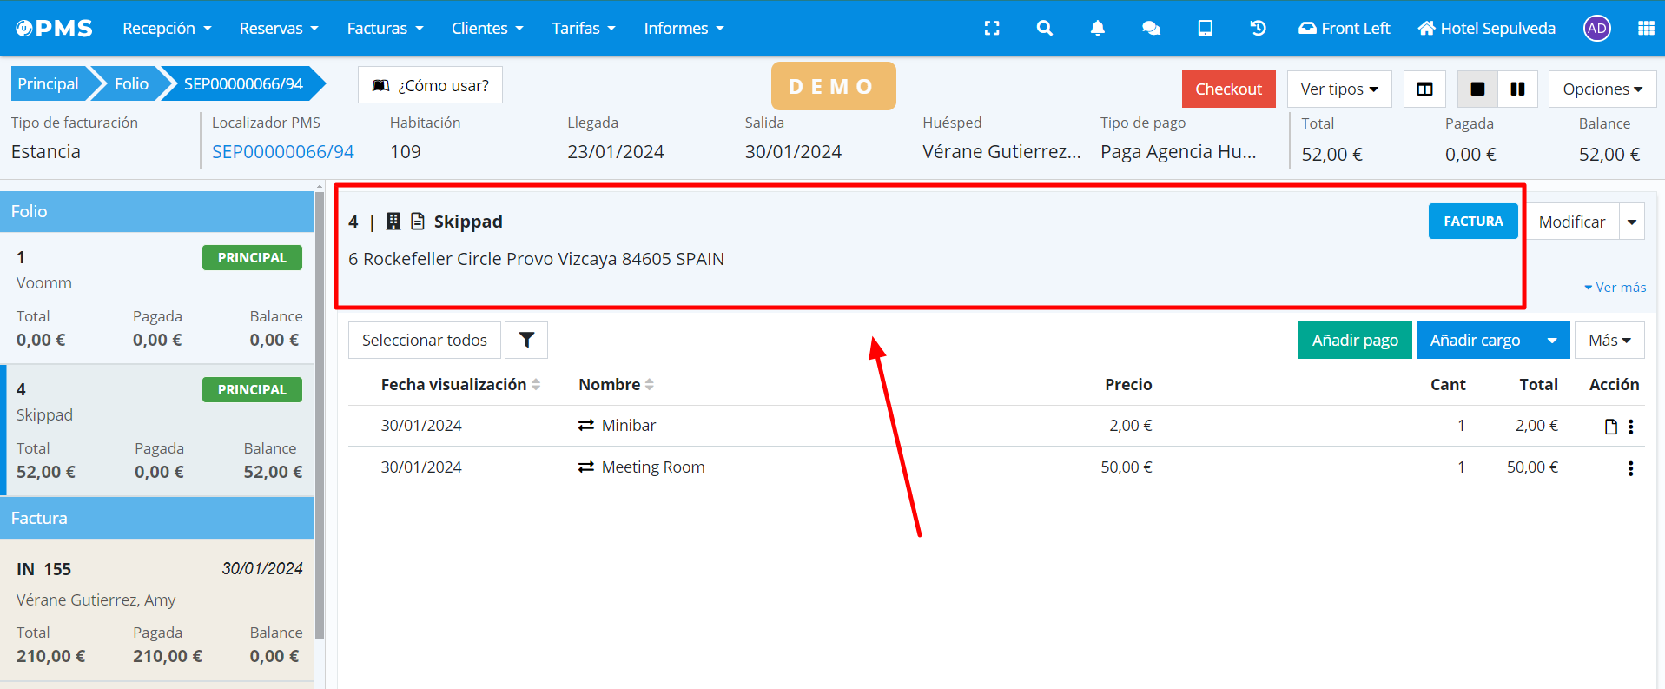The width and height of the screenshot is (1665, 689).
Task: Open the Ver tipos dropdown
Action: (x=1339, y=89)
